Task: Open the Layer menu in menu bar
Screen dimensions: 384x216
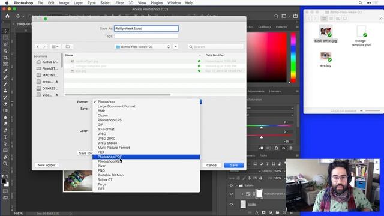Action: click(x=78, y=3)
